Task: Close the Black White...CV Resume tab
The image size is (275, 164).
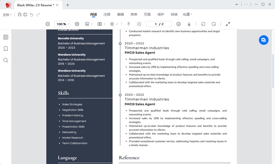Action: tap(57, 5)
